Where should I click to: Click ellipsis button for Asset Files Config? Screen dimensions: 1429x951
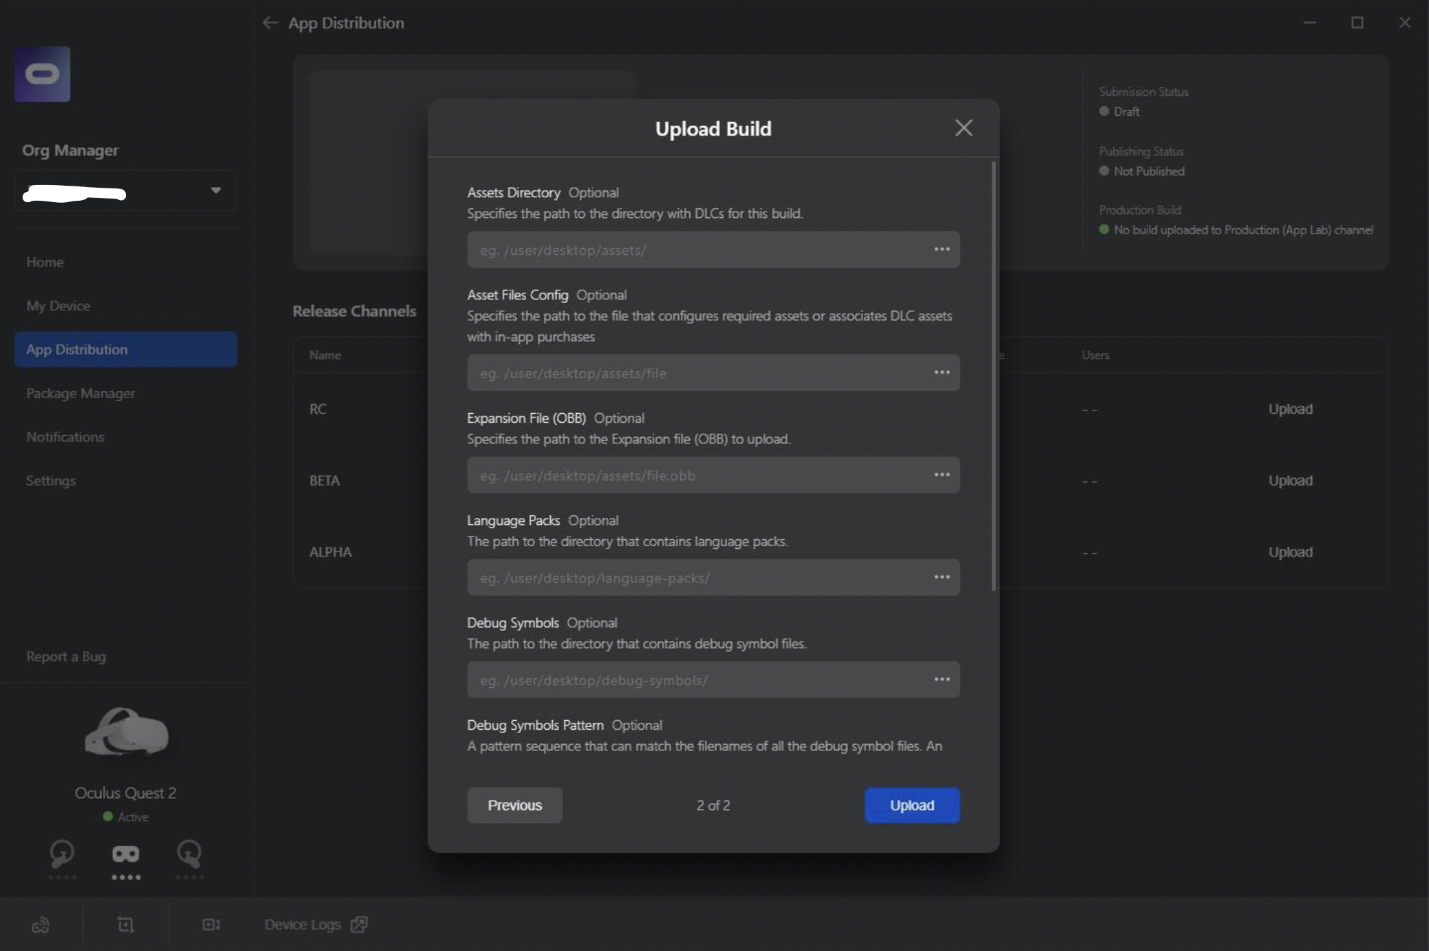coord(942,373)
